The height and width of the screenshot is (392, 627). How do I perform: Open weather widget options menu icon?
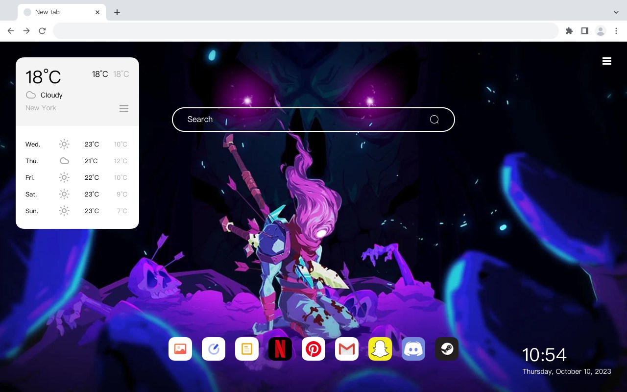click(x=124, y=108)
